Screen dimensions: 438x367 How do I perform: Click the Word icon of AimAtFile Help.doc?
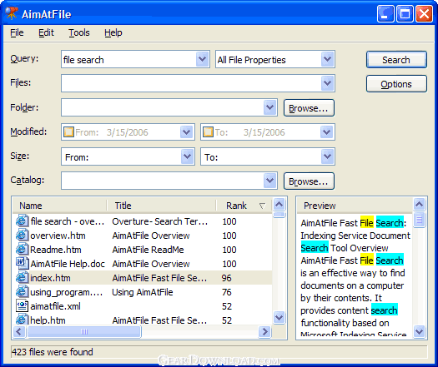click(22, 263)
